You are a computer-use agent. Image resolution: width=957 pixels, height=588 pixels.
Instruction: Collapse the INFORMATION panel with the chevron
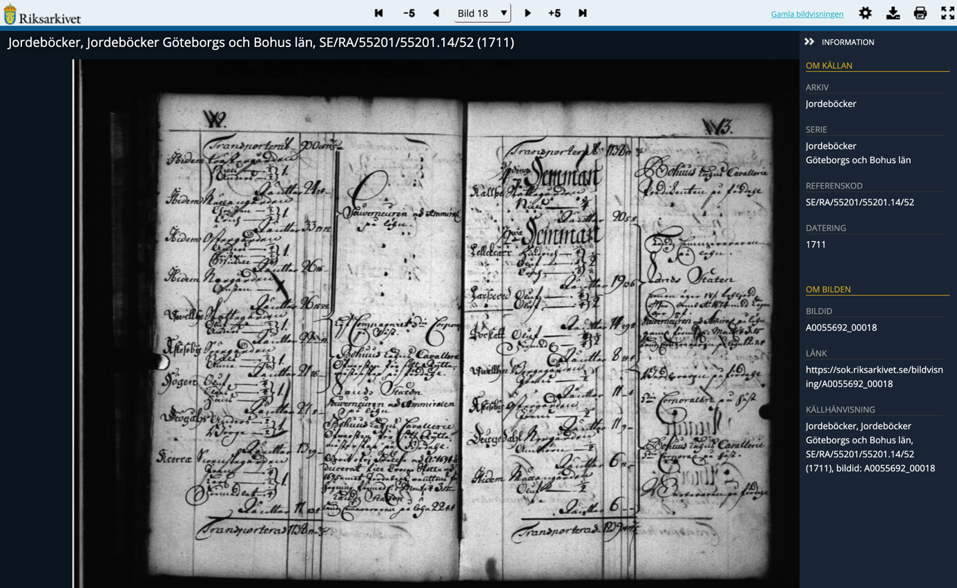click(x=809, y=41)
